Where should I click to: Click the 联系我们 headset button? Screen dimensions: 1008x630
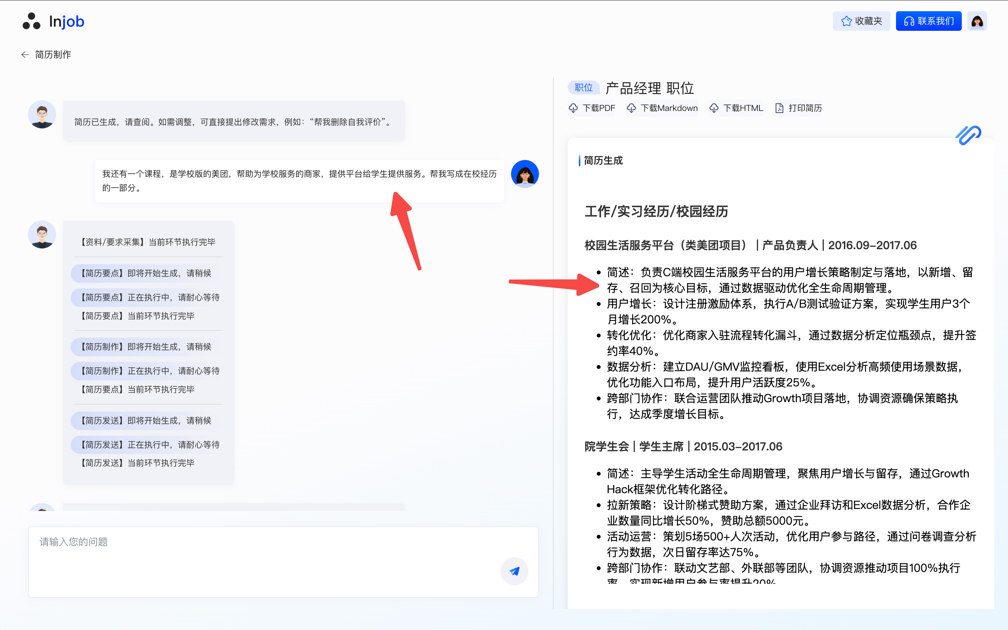point(929,21)
